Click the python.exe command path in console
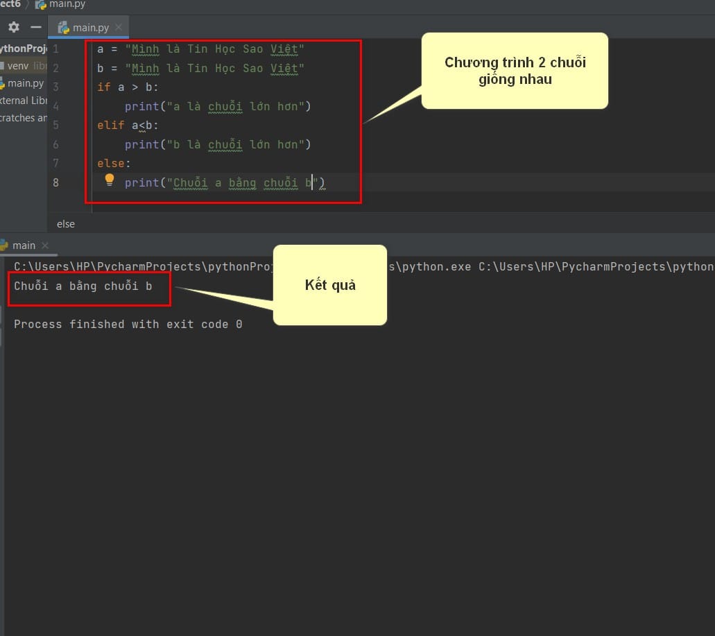The width and height of the screenshot is (715, 636). pos(364,266)
